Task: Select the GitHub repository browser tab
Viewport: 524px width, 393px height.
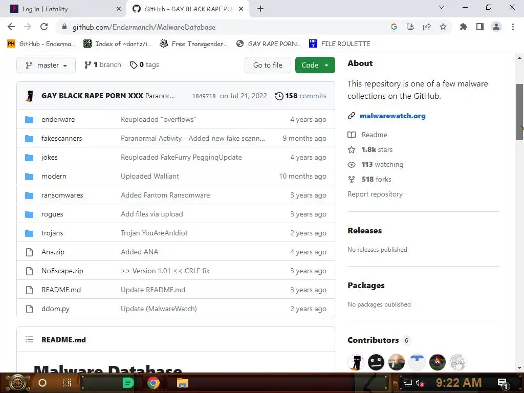Action: [187, 9]
